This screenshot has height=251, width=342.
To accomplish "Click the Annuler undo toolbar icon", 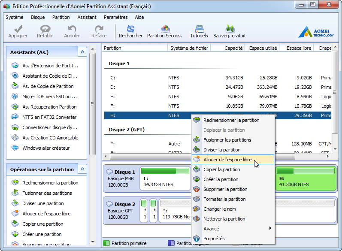I will tap(72, 29).
